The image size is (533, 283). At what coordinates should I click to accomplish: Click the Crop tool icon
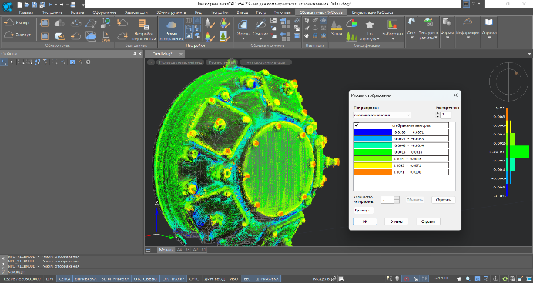point(243,25)
